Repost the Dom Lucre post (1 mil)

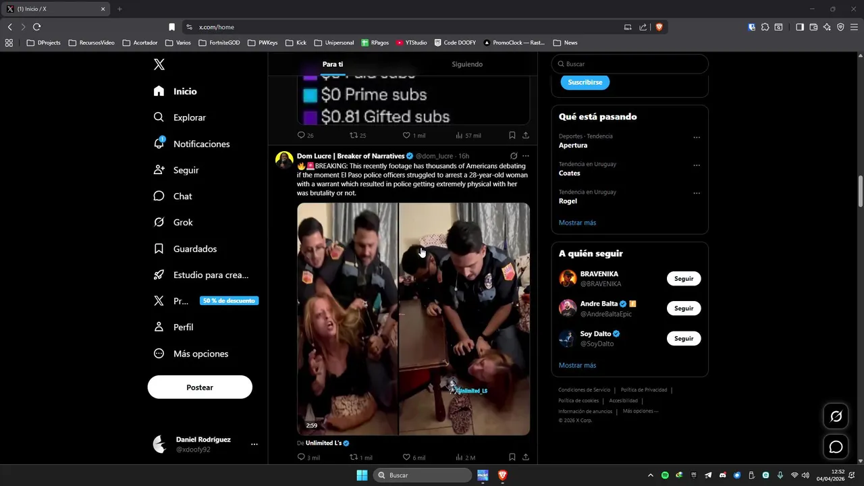point(360,458)
